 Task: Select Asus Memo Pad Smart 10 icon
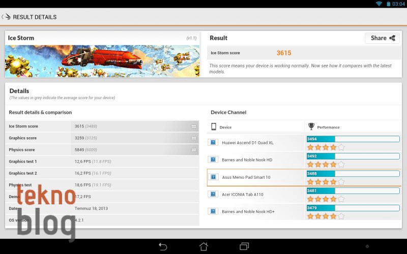tap(213, 177)
